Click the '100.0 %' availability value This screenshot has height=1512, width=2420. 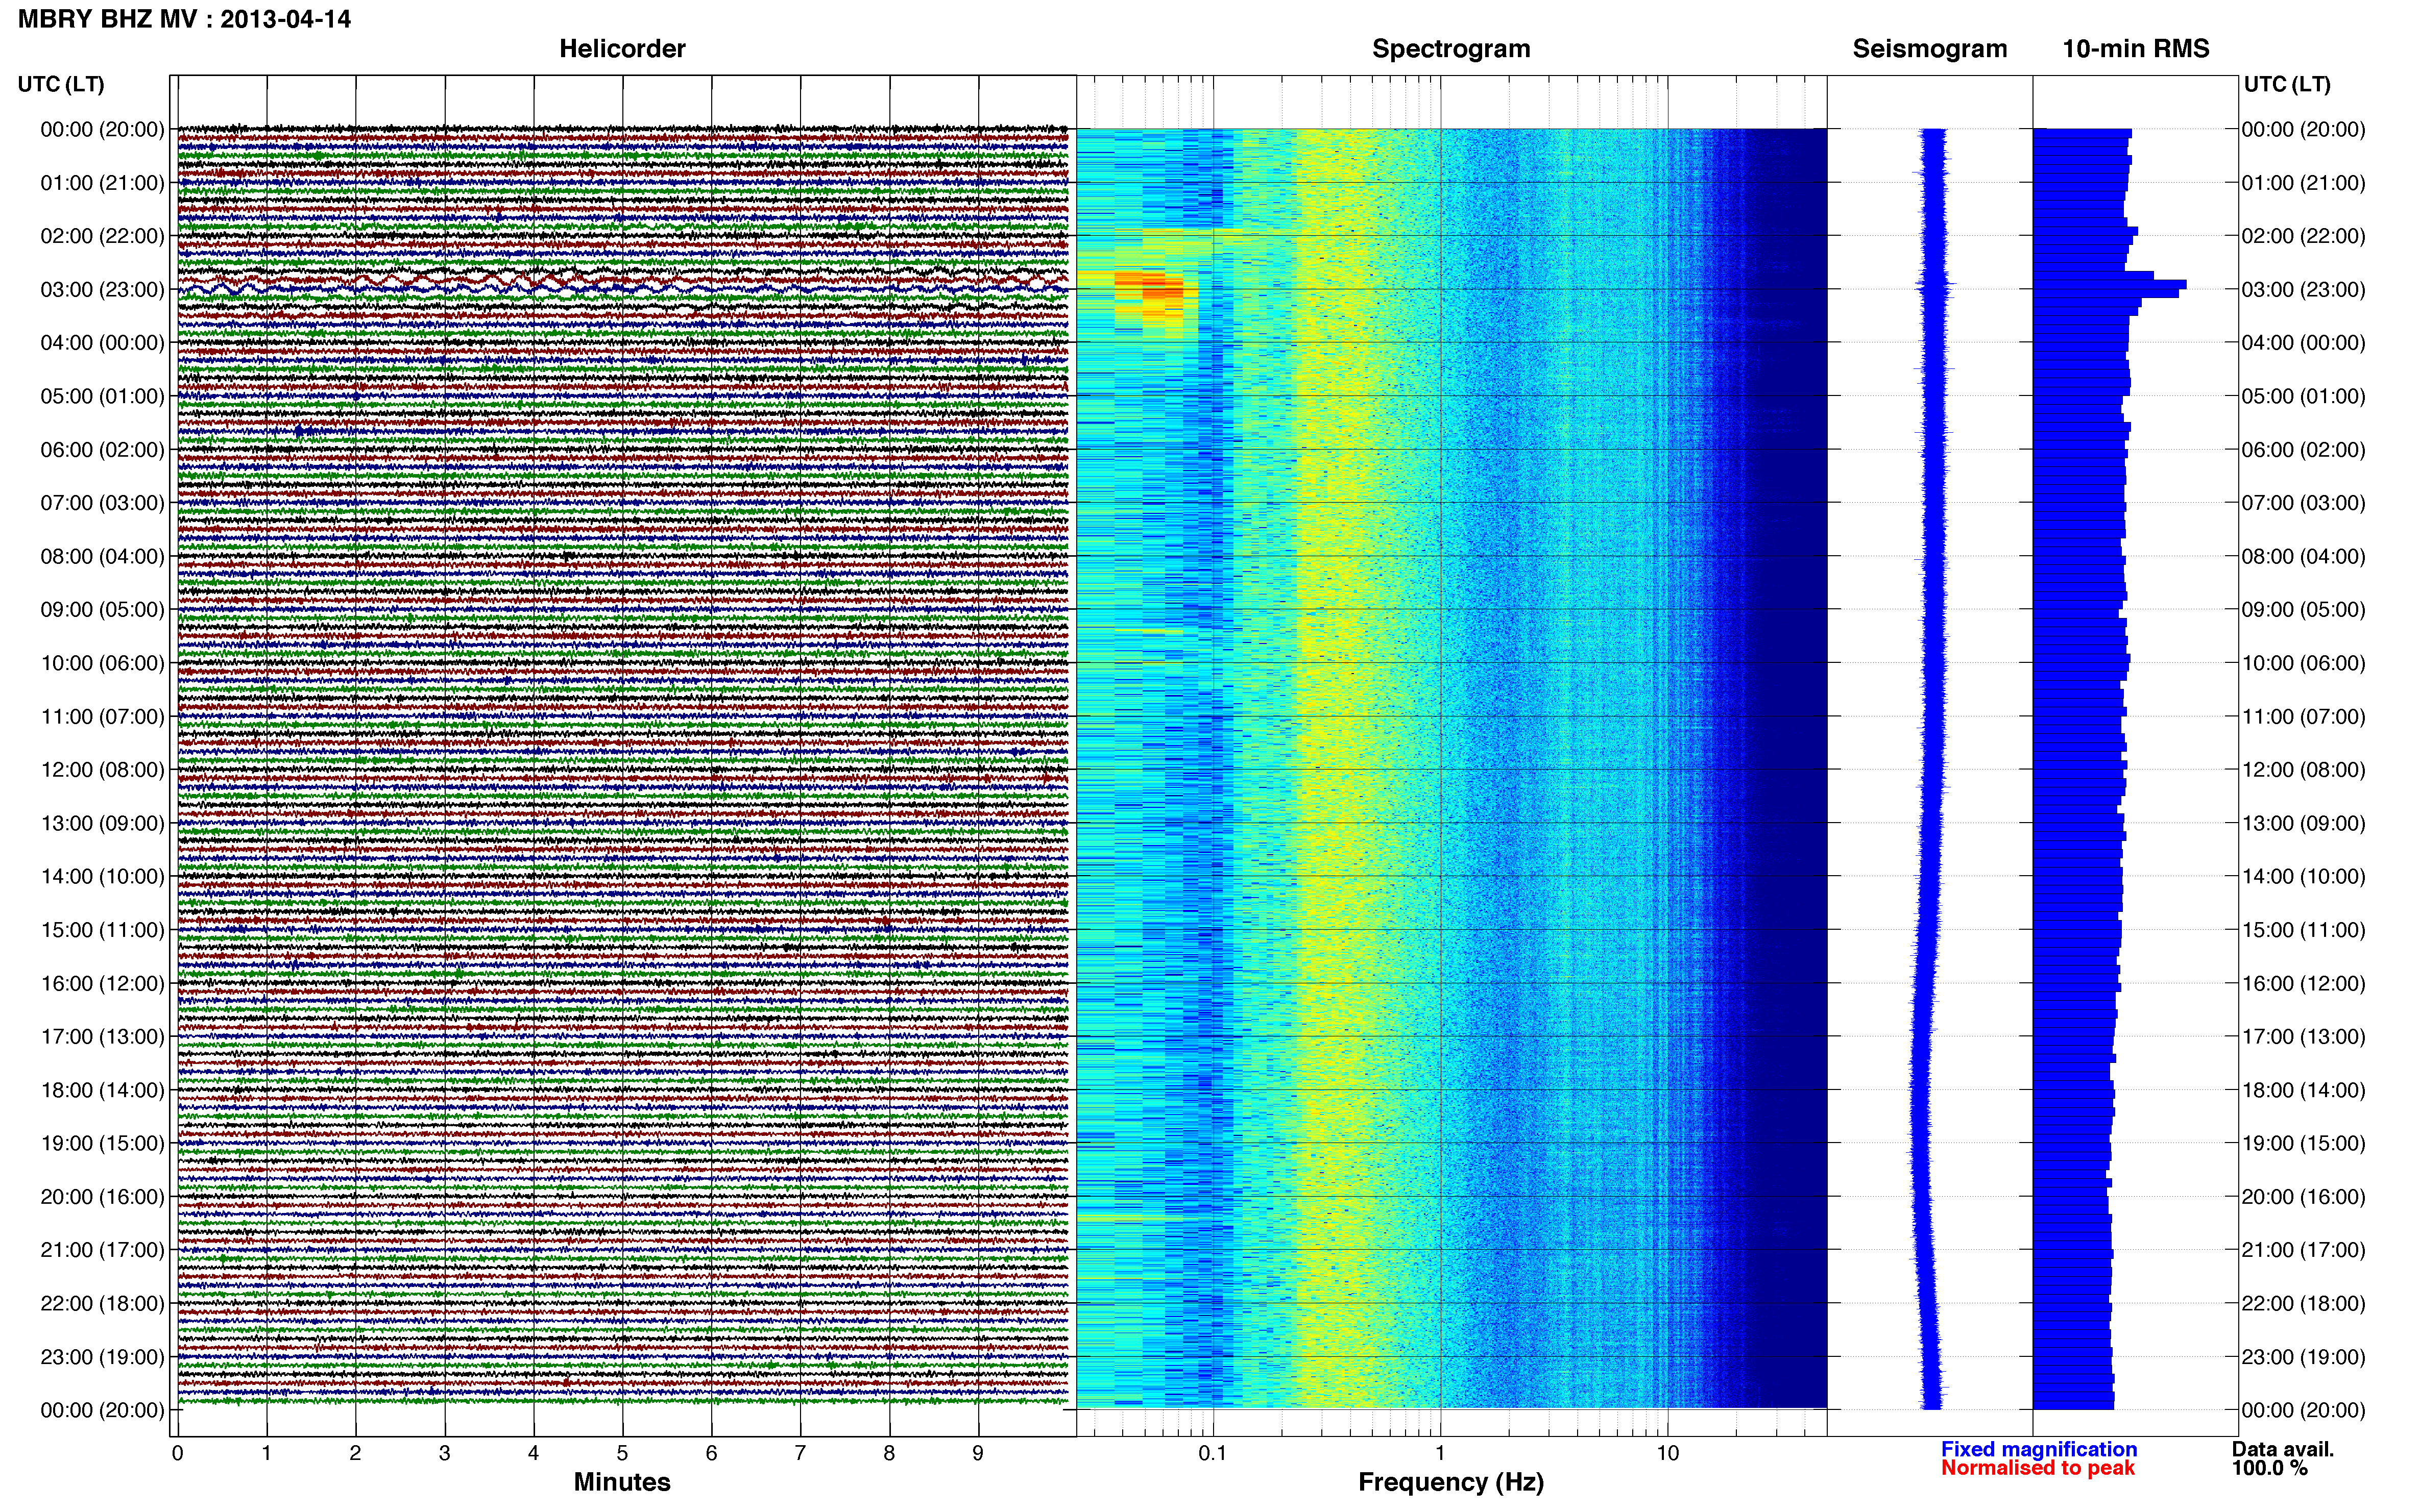click(2269, 1468)
